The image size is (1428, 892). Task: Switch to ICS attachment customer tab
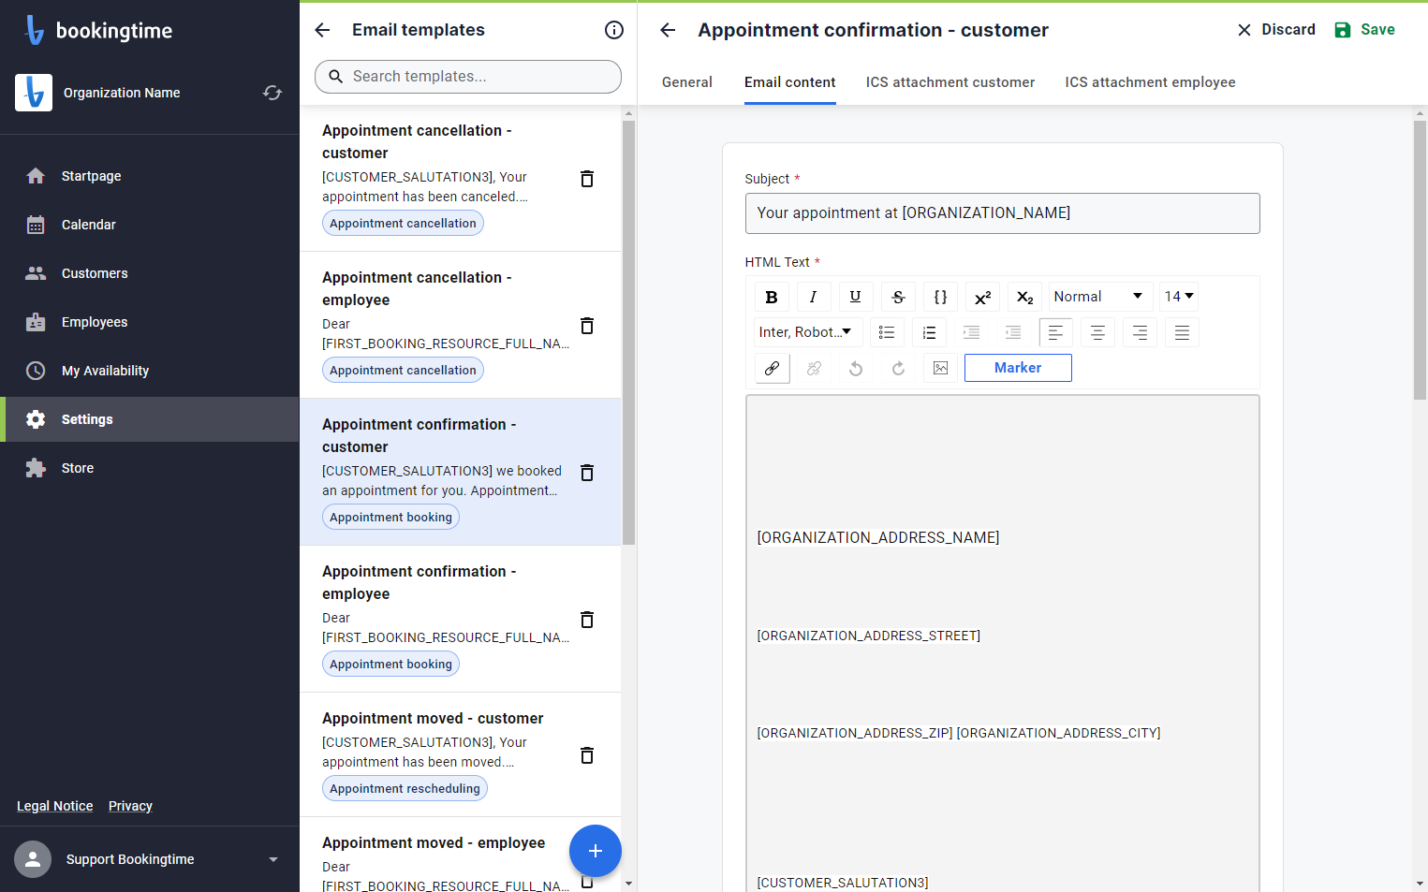[x=950, y=82]
